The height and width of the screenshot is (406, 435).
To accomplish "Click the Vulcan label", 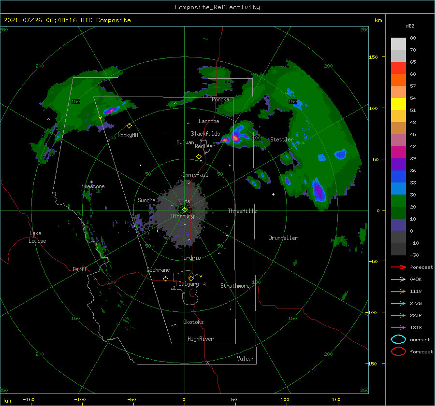I will pyautogui.click(x=246, y=359).
